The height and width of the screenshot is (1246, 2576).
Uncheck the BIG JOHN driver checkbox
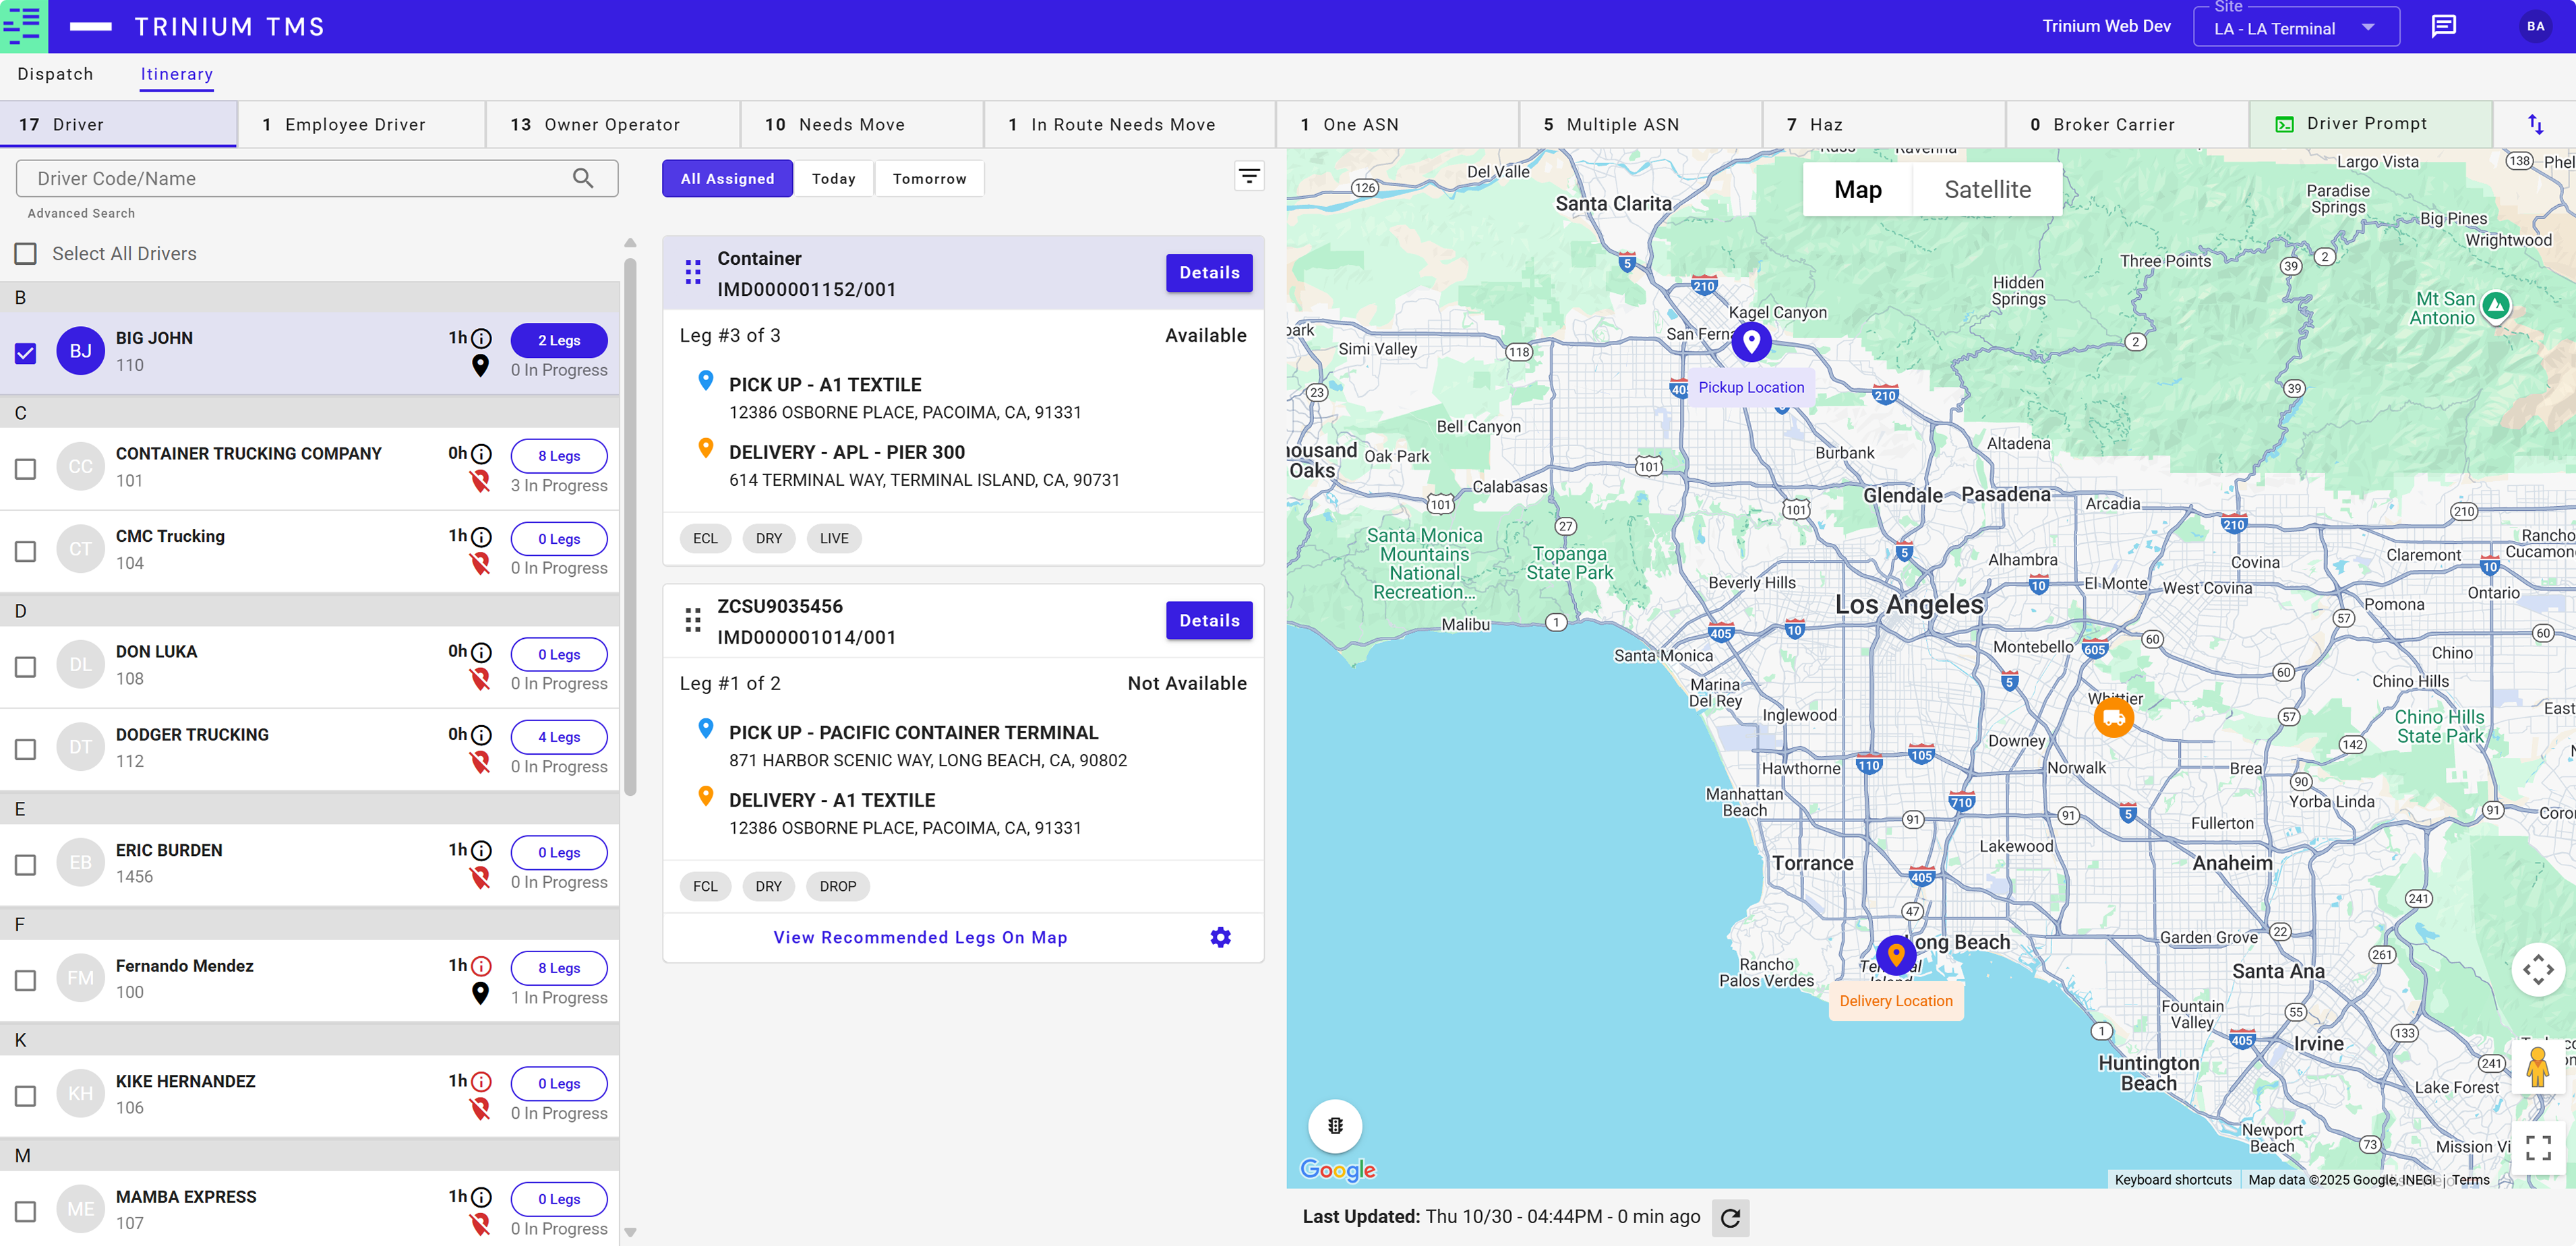26,352
